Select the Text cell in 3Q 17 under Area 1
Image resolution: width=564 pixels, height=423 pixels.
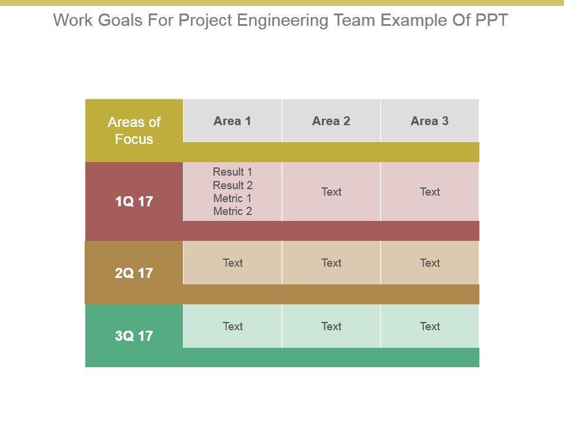point(233,326)
